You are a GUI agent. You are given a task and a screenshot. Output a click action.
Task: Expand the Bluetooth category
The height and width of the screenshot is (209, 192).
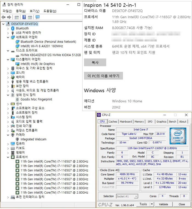point(8,29)
